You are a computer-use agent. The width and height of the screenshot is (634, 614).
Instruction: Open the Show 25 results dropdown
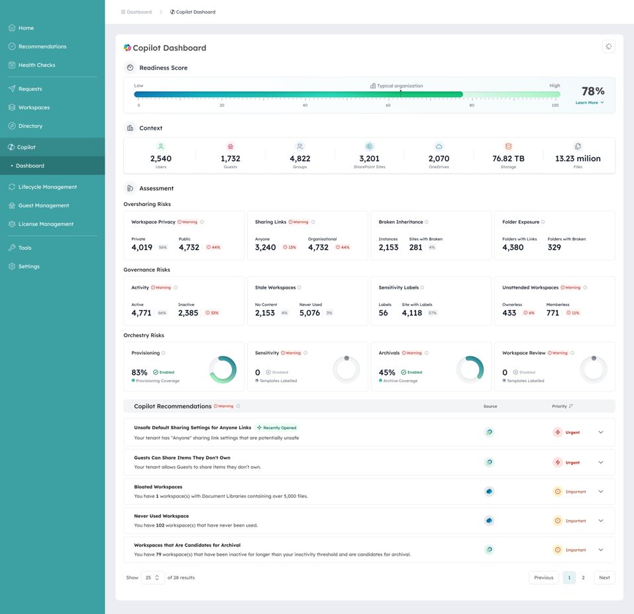pos(153,578)
